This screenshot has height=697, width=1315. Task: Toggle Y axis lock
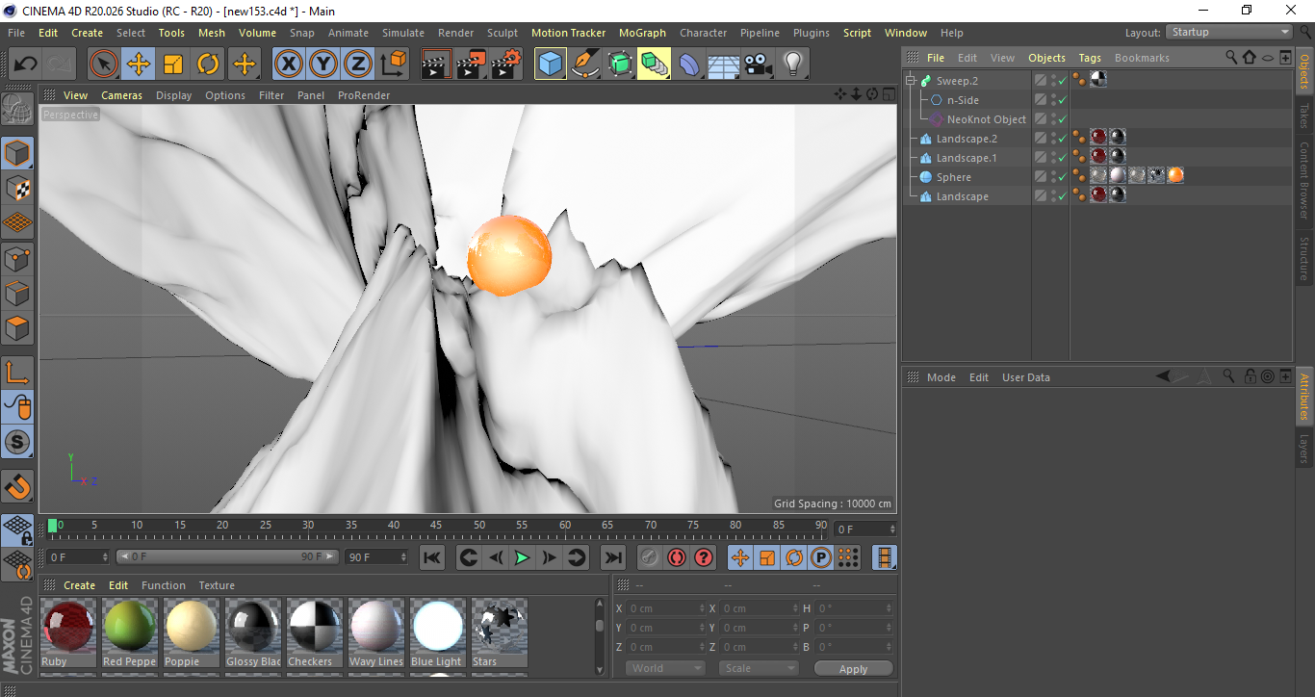click(x=323, y=65)
